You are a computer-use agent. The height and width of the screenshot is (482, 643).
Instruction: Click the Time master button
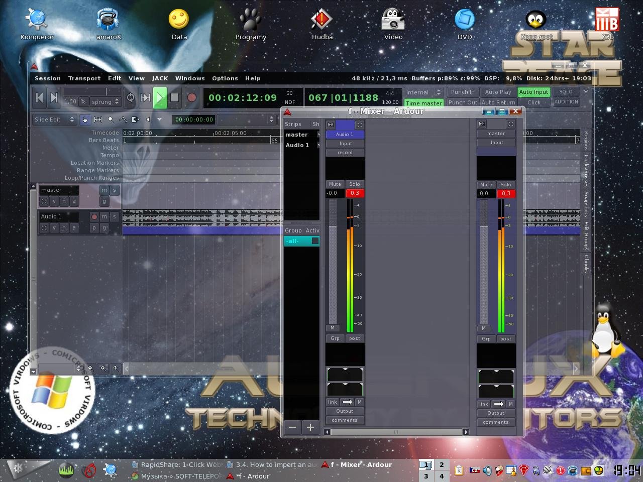click(x=424, y=103)
